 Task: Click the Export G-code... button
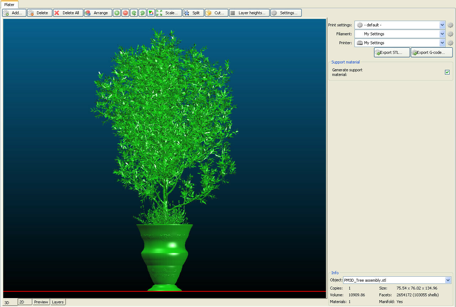(x=431, y=52)
